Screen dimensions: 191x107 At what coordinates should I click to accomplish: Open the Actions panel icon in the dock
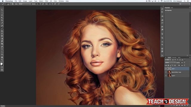[x=162, y=12]
